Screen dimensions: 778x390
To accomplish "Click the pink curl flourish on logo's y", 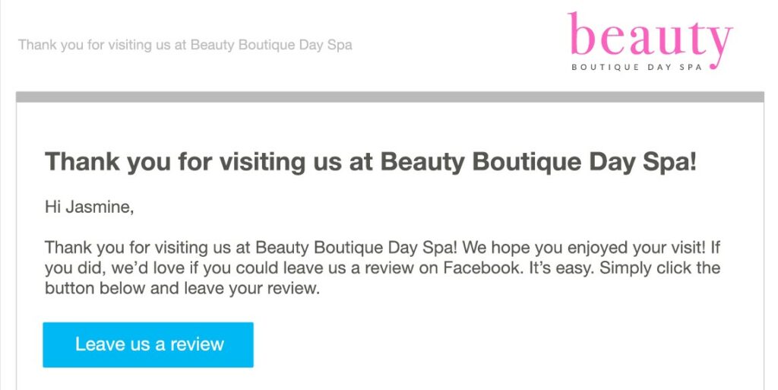I will click(x=714, y=63).
